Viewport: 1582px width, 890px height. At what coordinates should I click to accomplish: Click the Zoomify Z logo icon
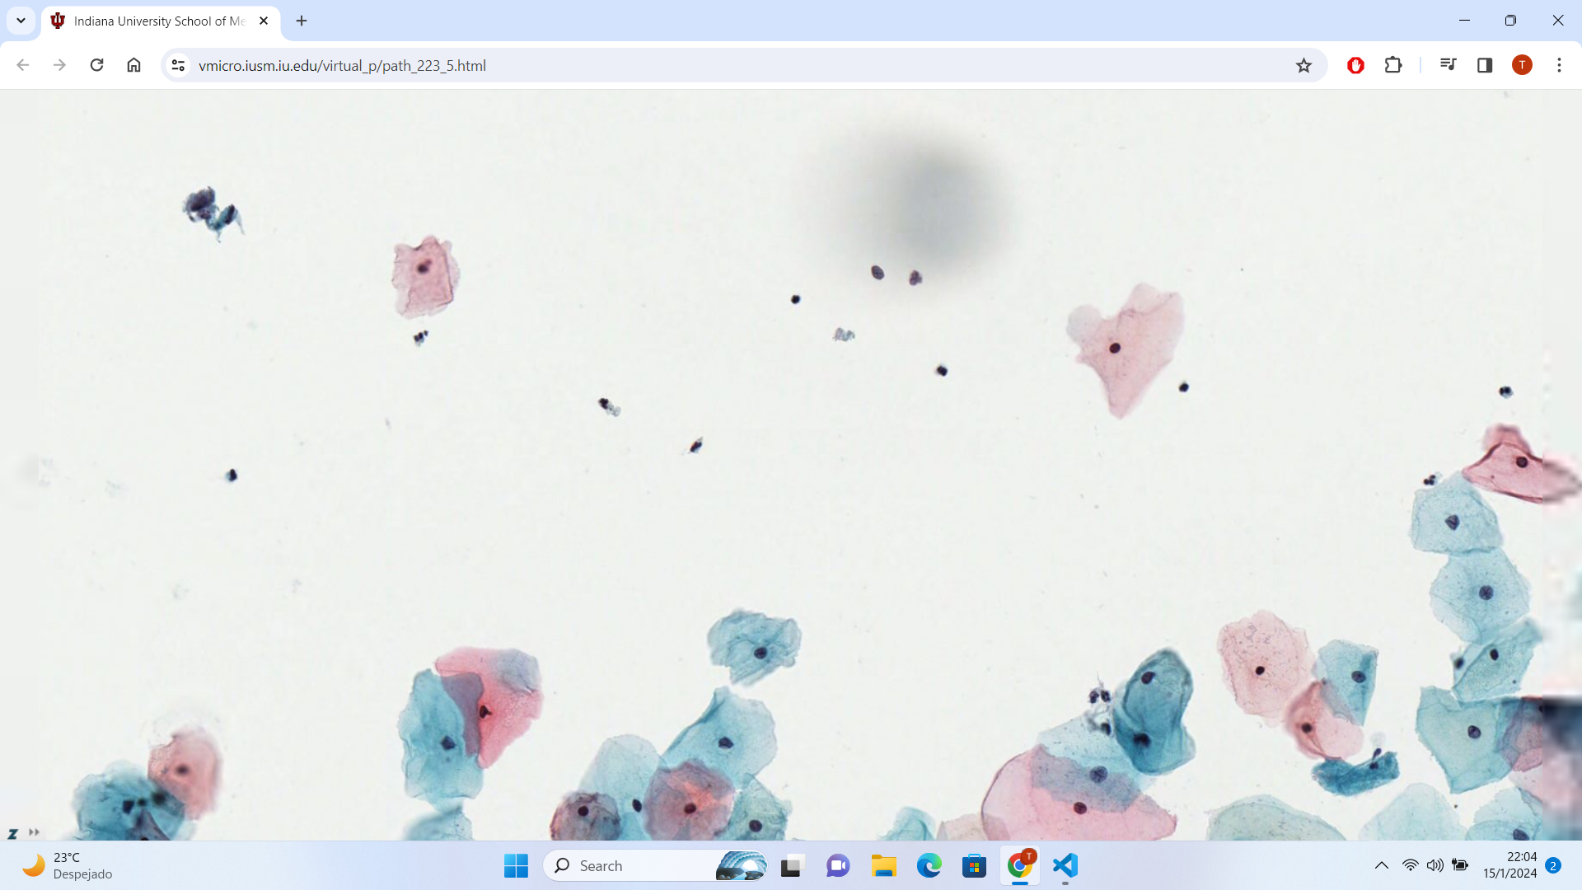pyautogui.click(x=12, y=834)
